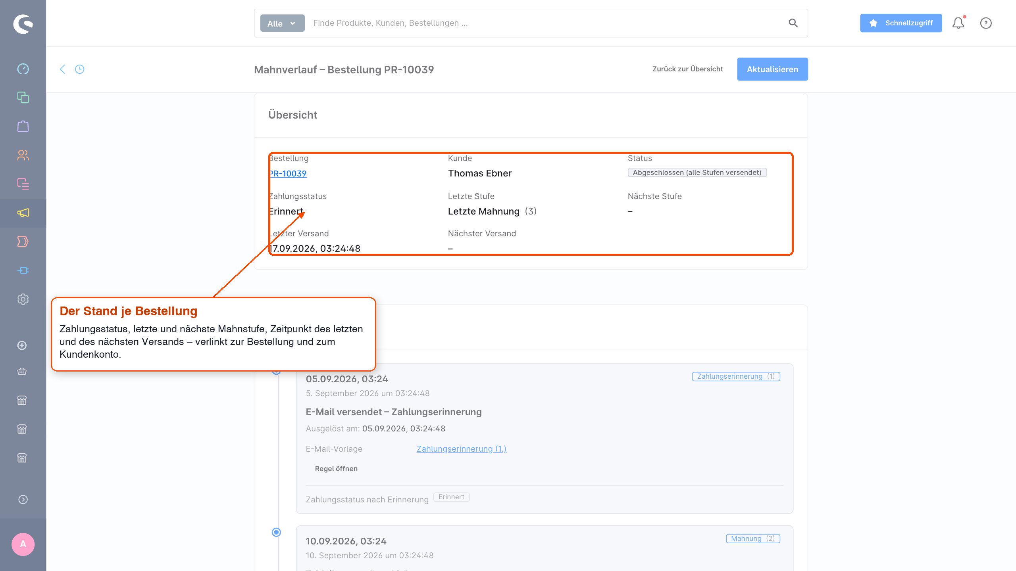Open the second storefront icon in sidebar
This screenshot has width=1016, height=571.
tap(22, 429)
